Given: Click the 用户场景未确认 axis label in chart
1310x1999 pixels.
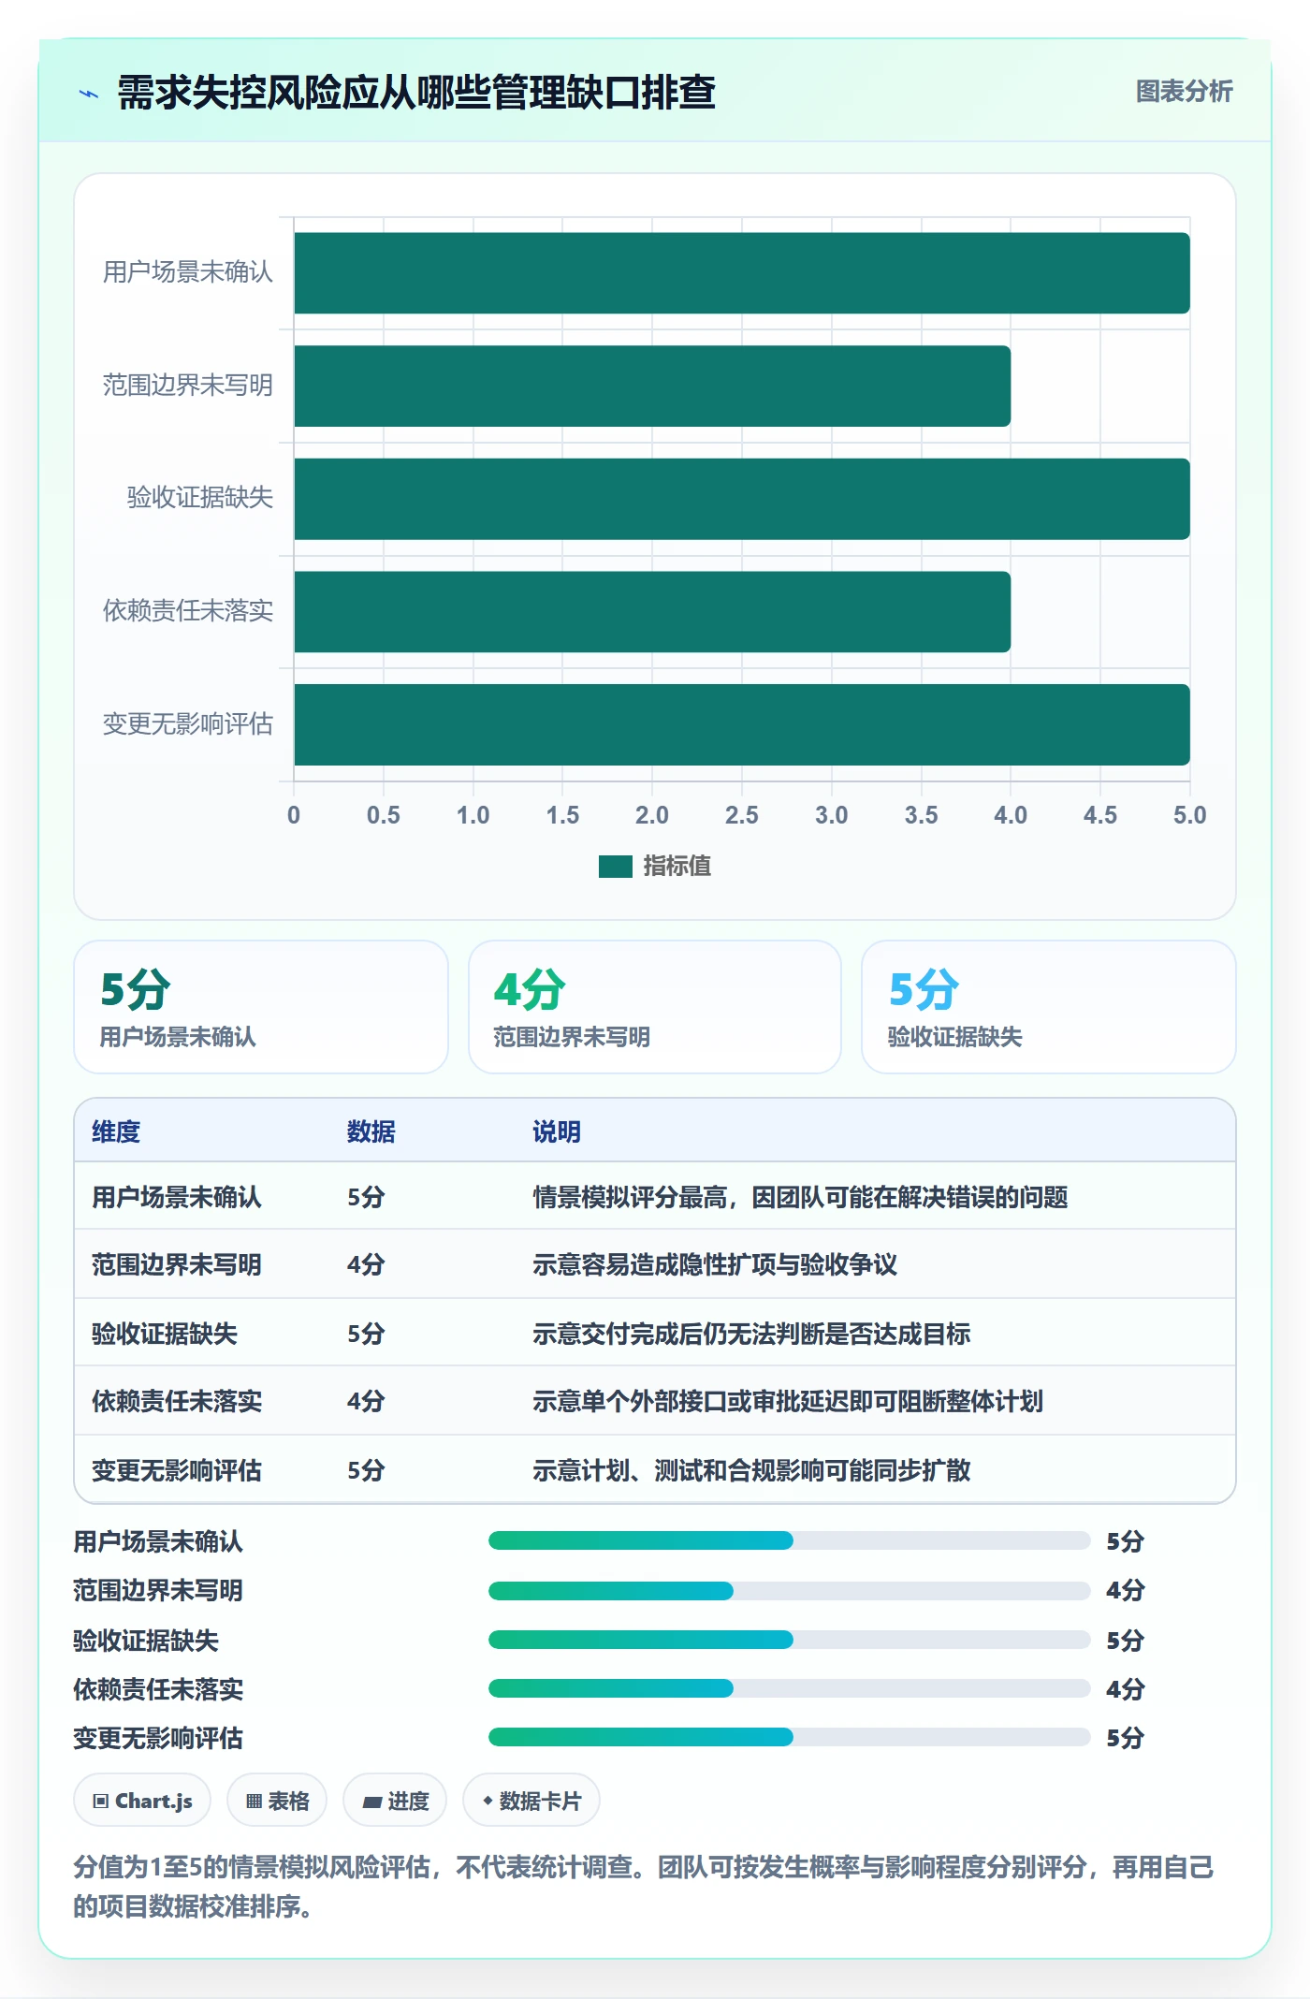Looking at the screenshot, I should click(188, 272).
